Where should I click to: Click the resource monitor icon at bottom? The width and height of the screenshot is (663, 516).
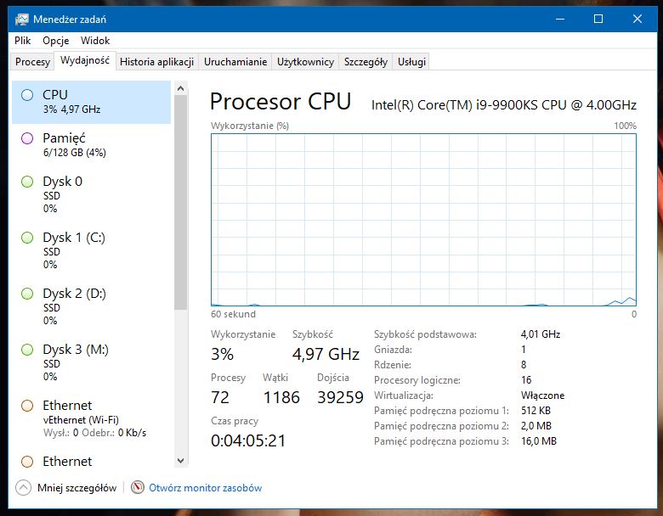coord(138,487)
